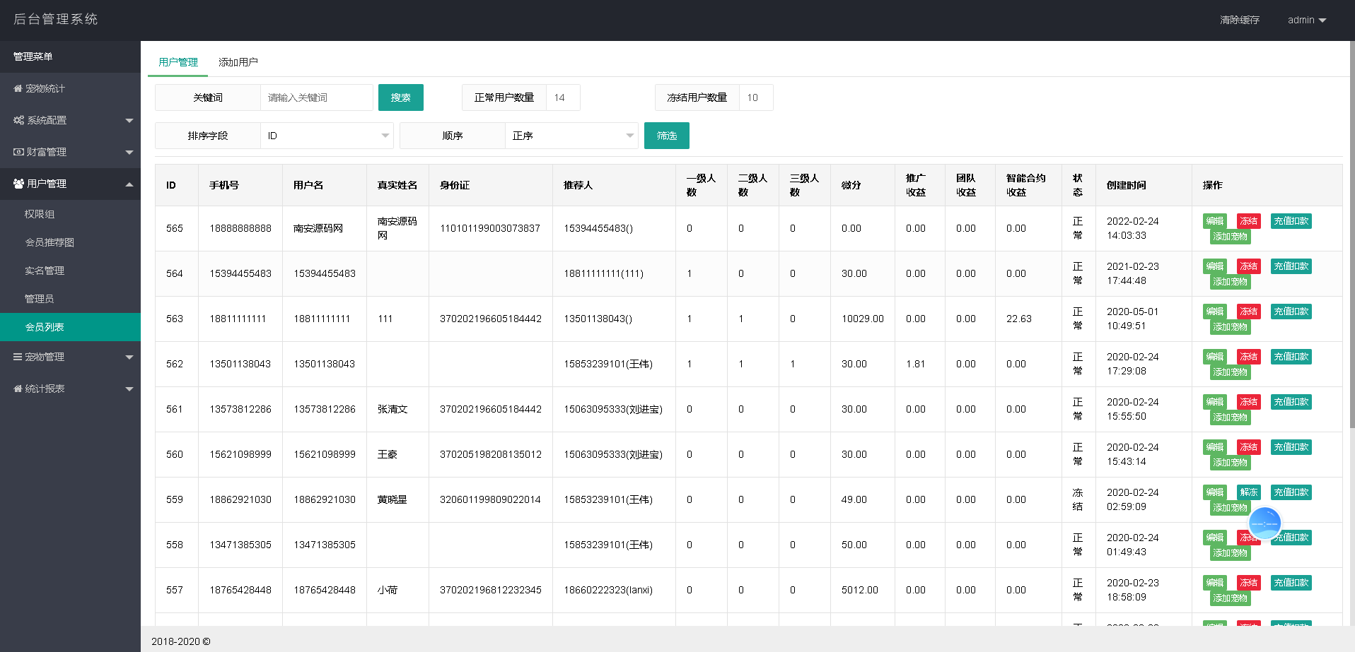Click real name 张清文
Image resolution: width=1355 pixels, height=652 pixels.
coord(392,409)
